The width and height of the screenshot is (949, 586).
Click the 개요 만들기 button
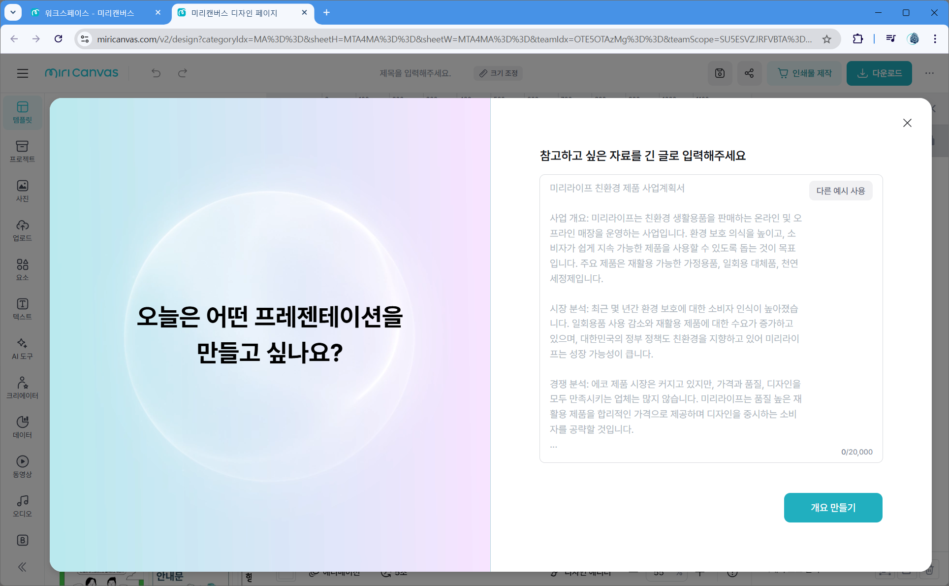833,508
